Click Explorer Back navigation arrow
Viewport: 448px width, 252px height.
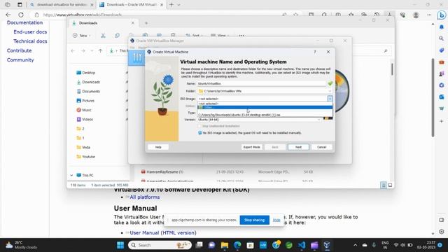pos(73,51)
